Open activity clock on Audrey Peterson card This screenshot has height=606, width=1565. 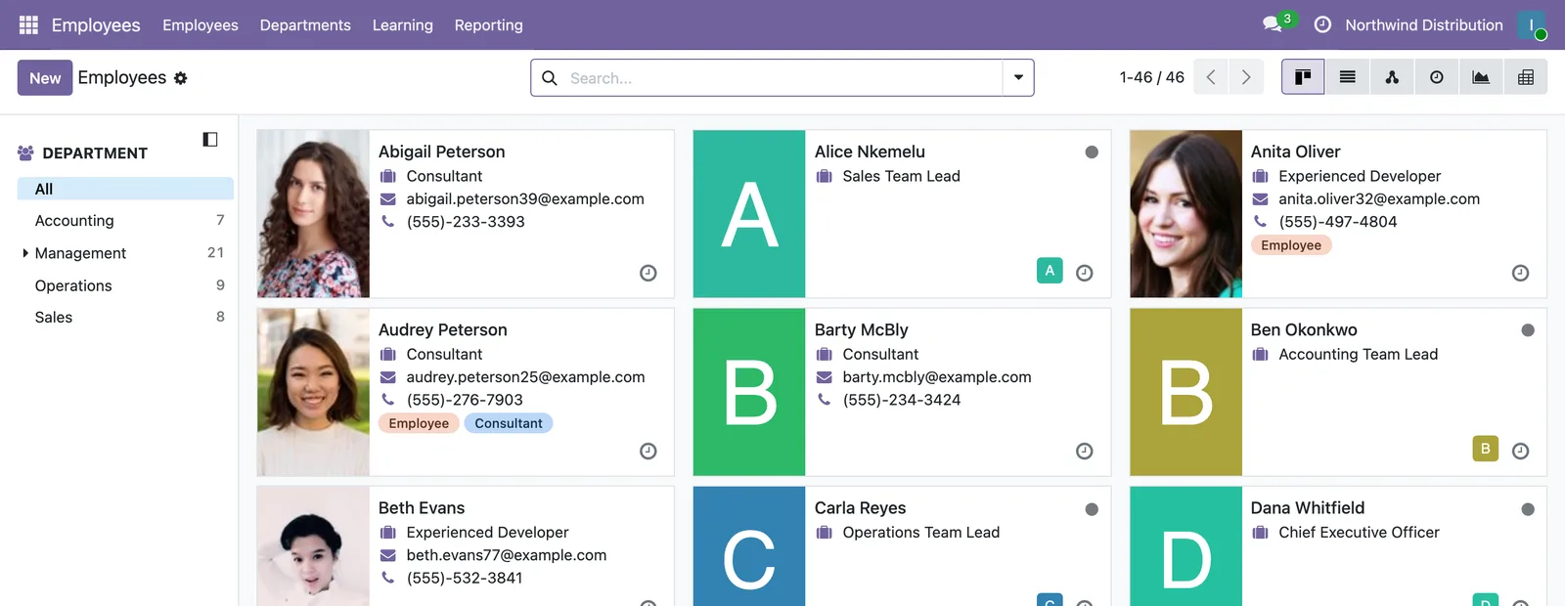point(648,451)
